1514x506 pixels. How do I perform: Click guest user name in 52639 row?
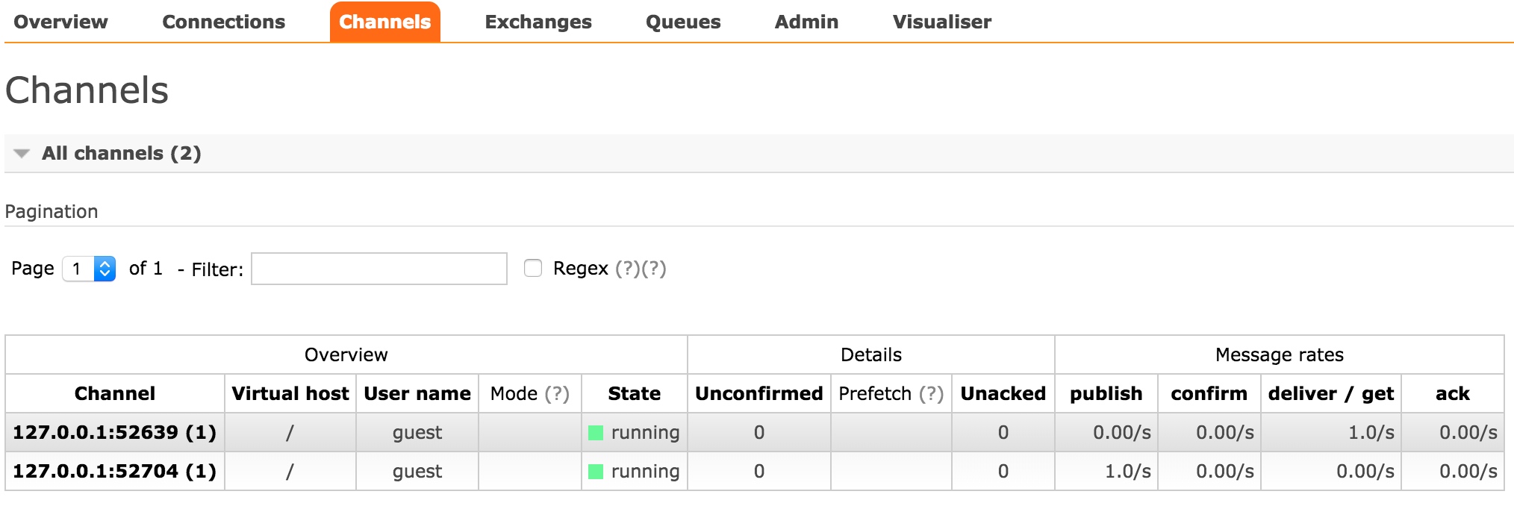click(417, 433)
